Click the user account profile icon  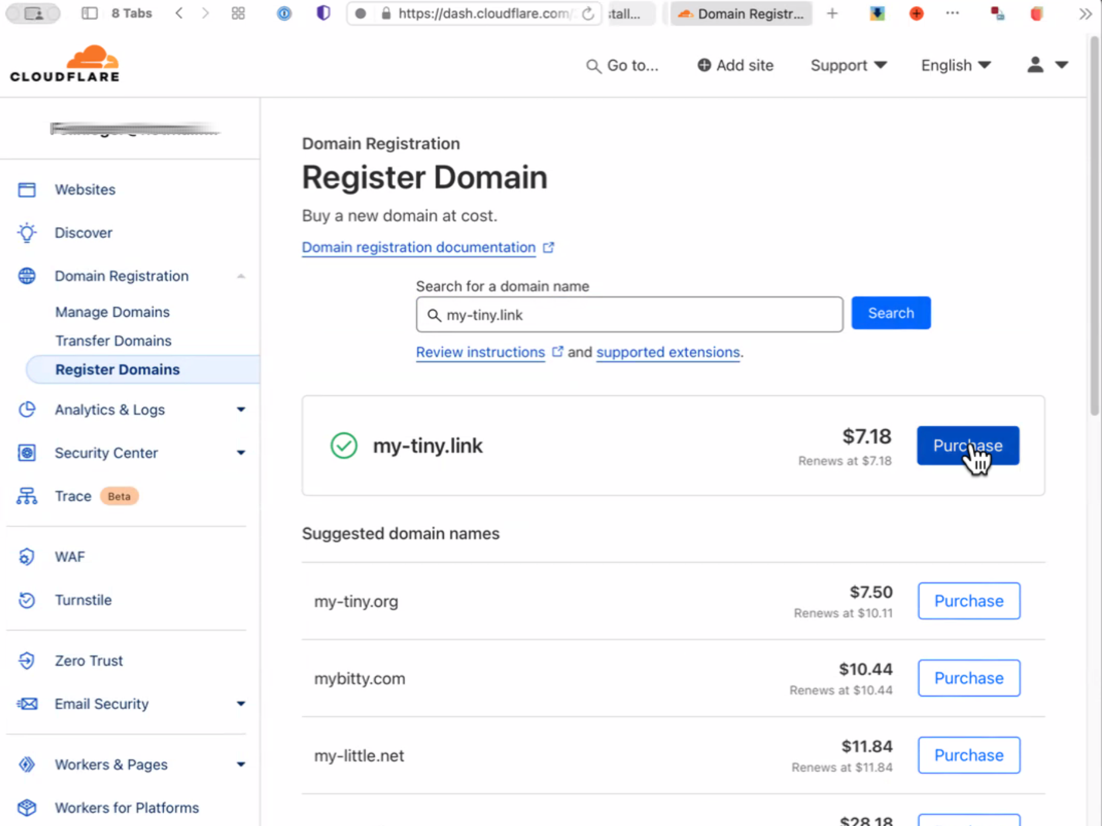[x=1035, y=65]
